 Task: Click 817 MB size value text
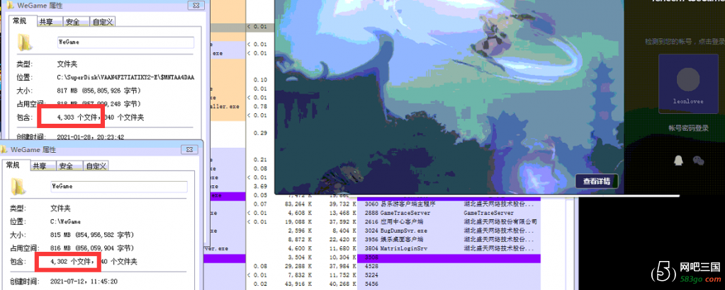click(x=99, y=91)
